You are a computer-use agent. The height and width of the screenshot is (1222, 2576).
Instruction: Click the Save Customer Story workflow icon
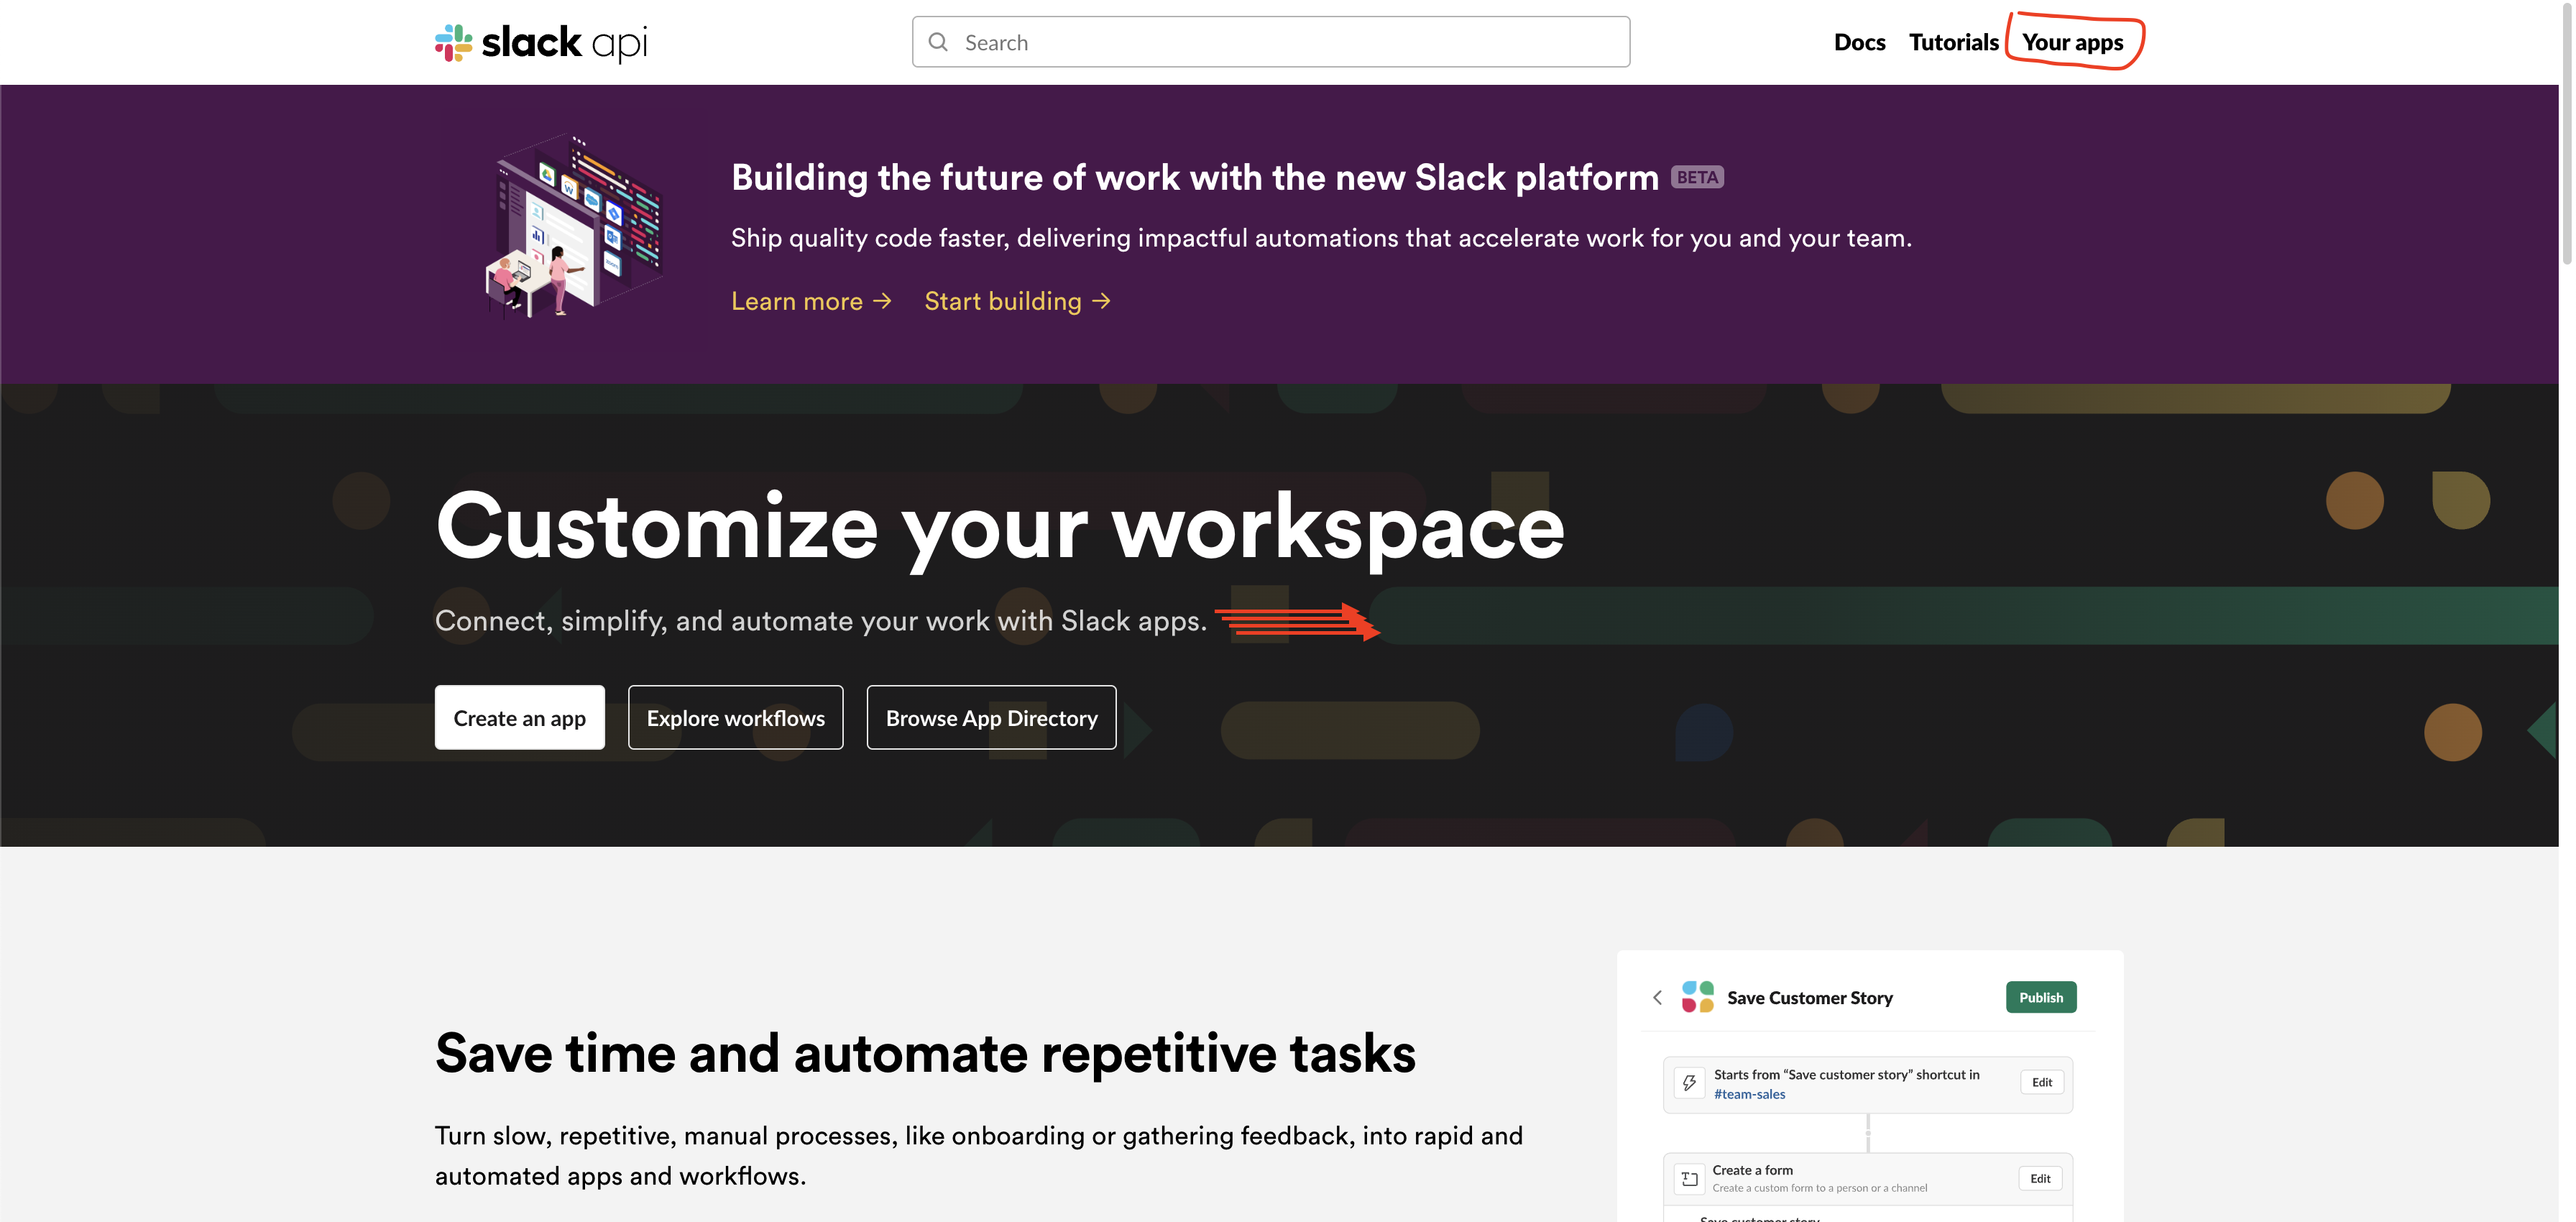pos(1697,997)
